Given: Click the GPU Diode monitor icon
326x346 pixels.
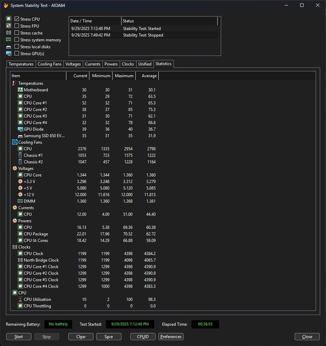Looking at the screenshot, I should 20,129.
